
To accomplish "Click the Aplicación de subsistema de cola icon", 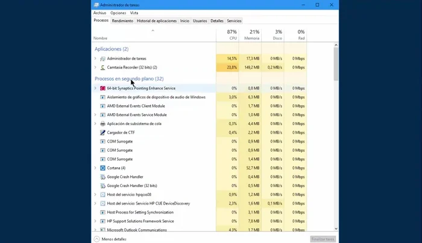I will pyautogui.click(x=102, y=123).
